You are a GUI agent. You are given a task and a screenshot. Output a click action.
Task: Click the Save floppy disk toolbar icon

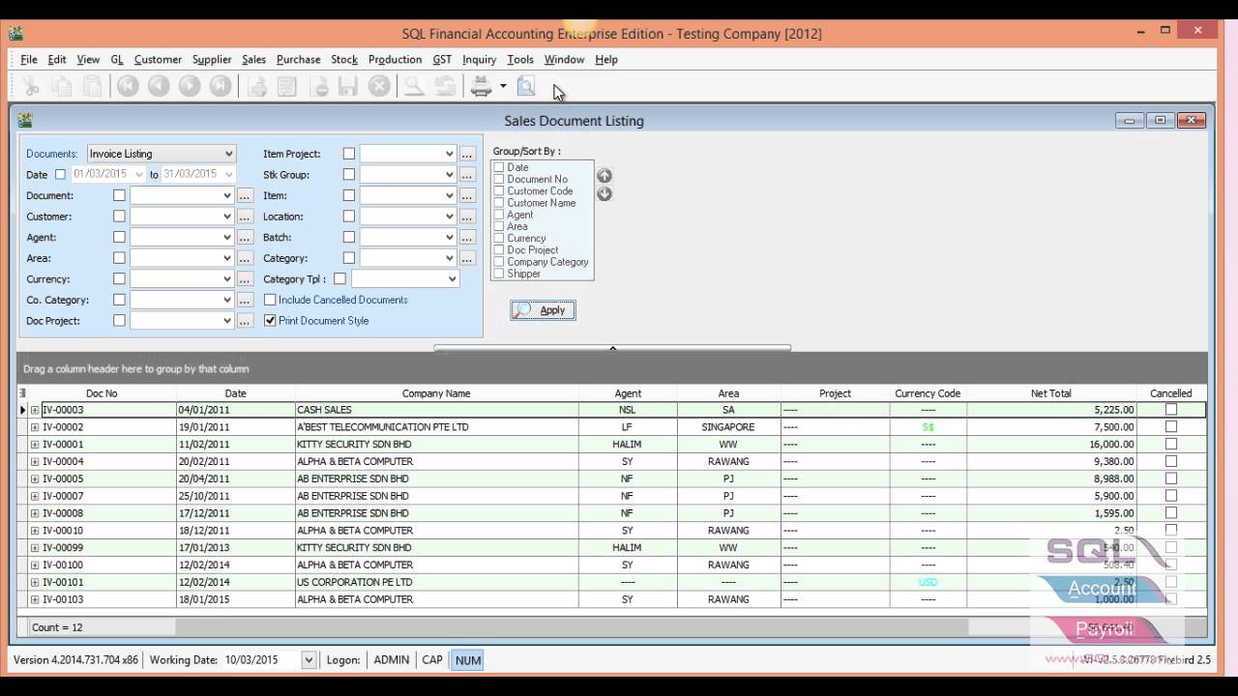pos(349,87)
